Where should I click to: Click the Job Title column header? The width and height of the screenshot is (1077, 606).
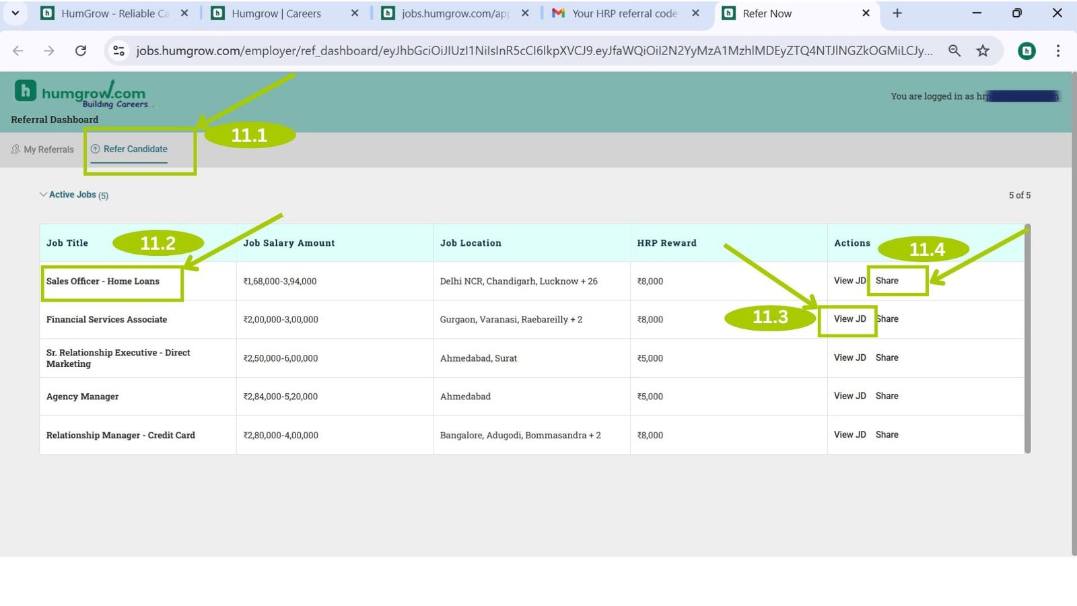click(67, 243)
